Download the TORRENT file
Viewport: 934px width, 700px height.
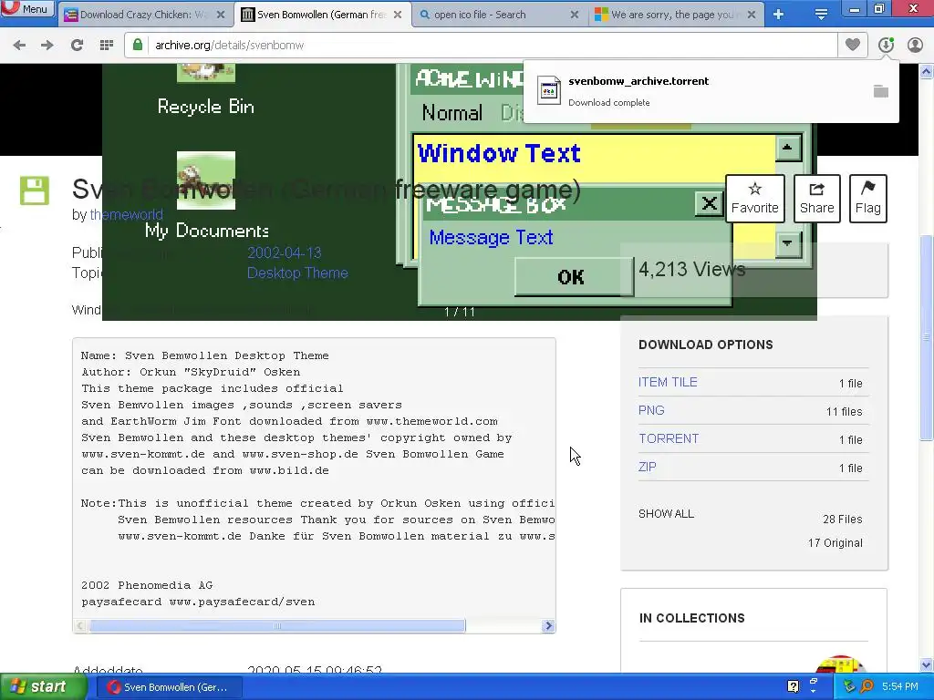tap(669, 438)
